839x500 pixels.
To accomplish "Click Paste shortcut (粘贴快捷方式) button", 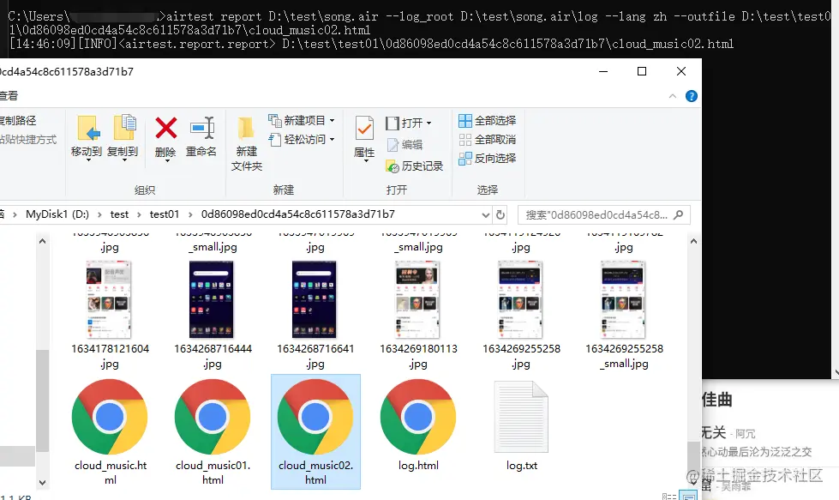I will pos(27,140).
